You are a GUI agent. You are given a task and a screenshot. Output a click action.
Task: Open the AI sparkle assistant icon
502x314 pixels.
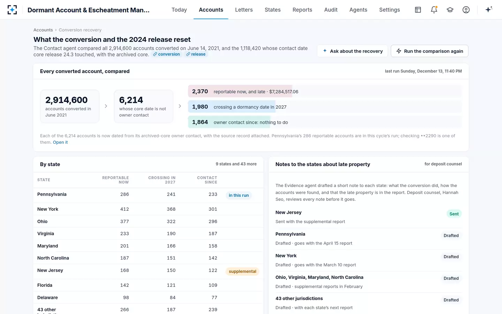(489, 10)
